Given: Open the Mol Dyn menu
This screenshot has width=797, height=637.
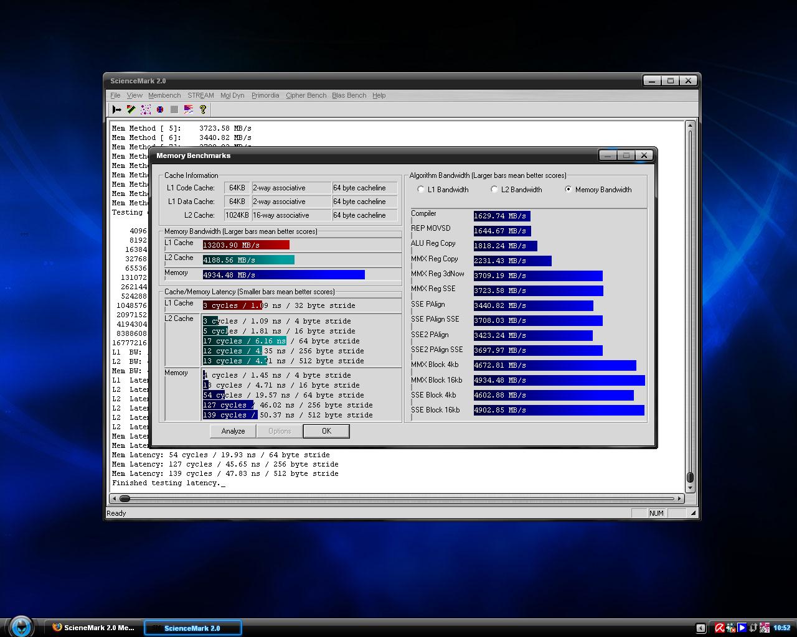Looking at the screenshot, I should (x=232, y=95).
